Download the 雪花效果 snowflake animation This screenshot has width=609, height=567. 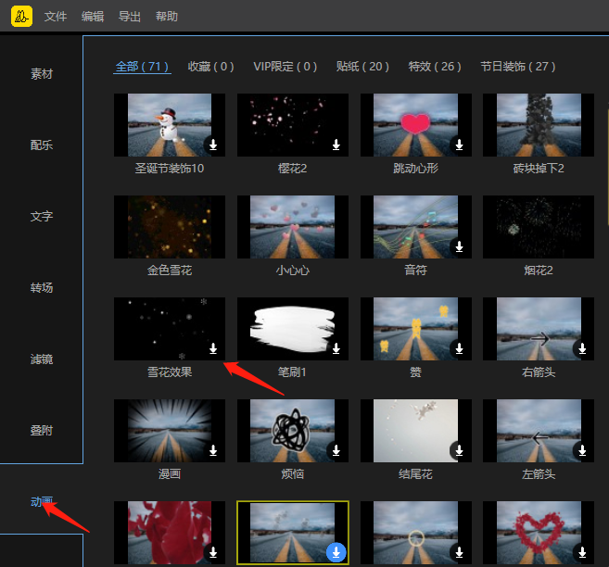(x=213, y=348)
